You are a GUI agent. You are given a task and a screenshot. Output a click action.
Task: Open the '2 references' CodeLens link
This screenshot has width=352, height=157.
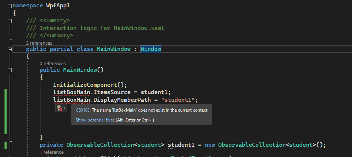(39, 43)
